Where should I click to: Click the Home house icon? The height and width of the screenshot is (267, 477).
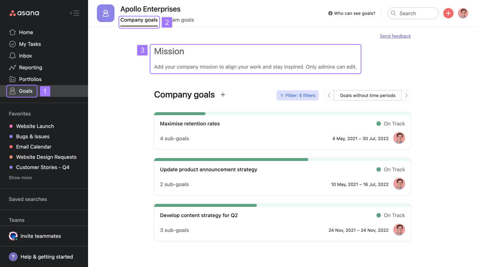pos(12,32)
